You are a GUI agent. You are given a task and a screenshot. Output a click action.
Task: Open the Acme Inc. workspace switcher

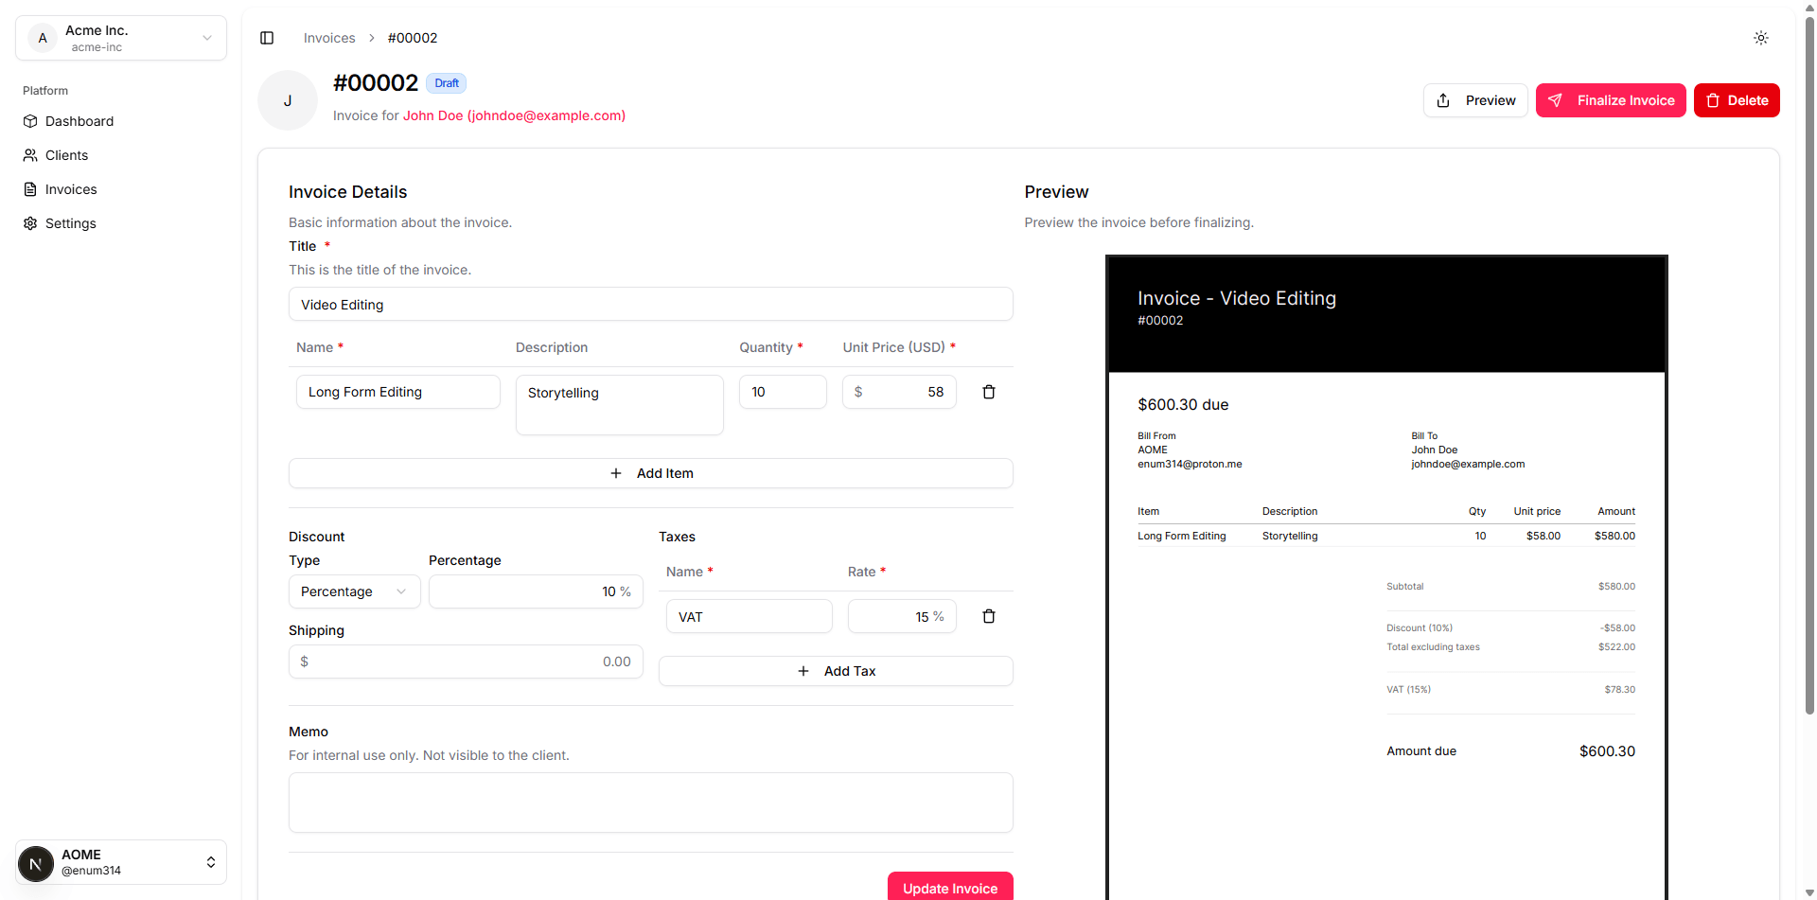tap(121, 38)
